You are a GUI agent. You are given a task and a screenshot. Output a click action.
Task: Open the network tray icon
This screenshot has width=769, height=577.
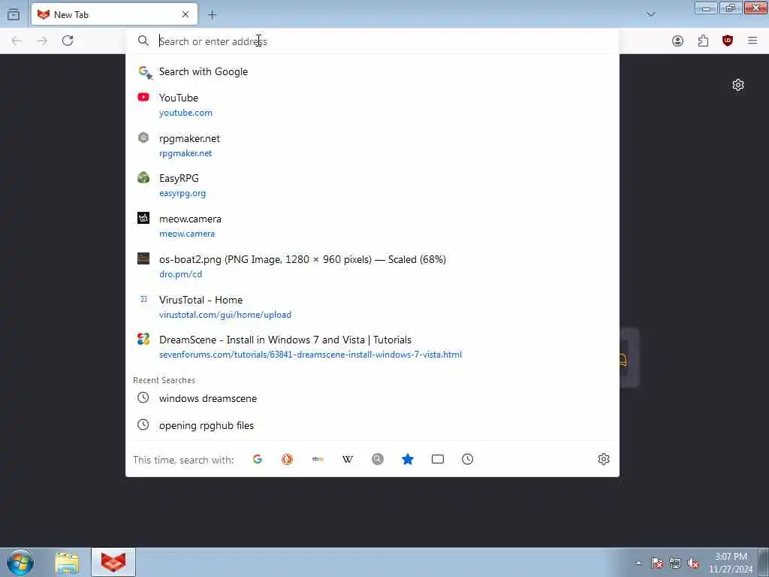coord(675,563)
